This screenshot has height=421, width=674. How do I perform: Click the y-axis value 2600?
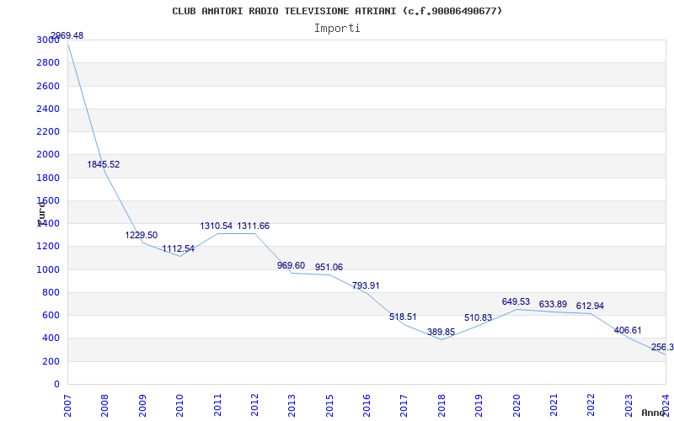coord(48,86)
